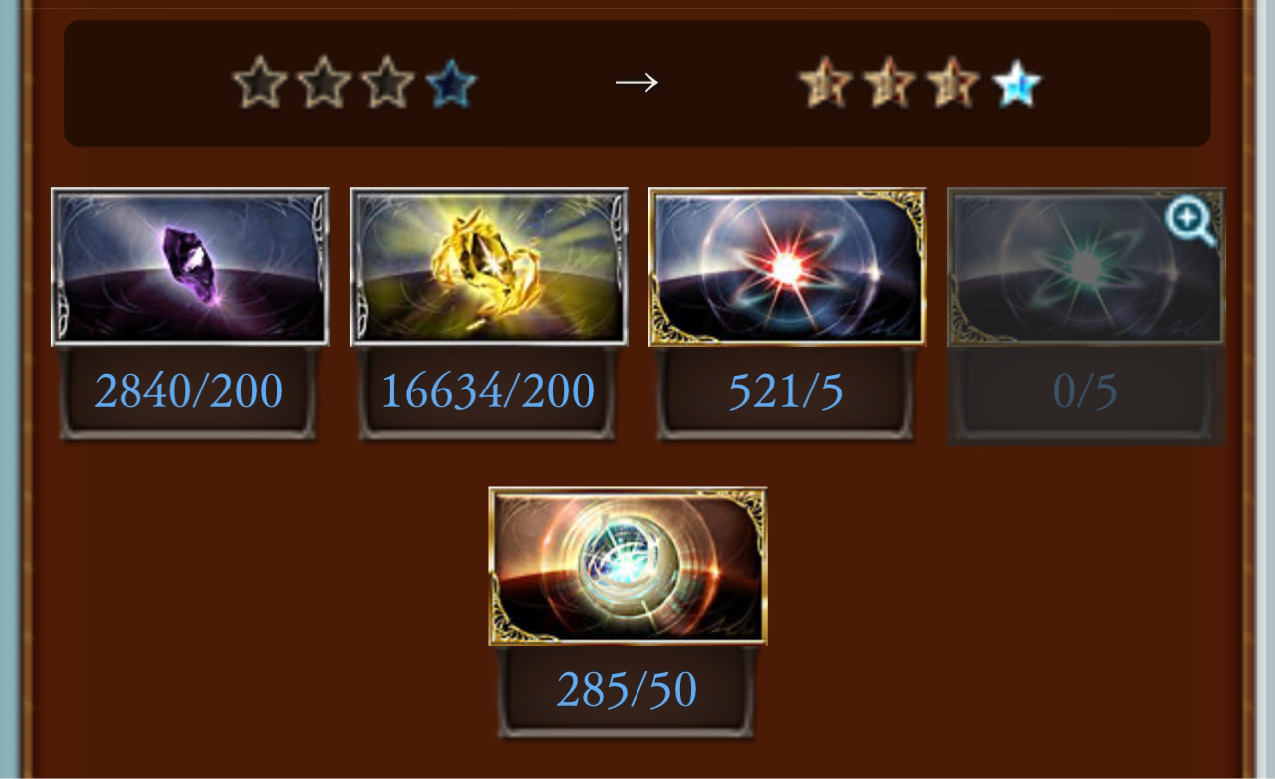
Task: Tap the red starburst orb item
Action: 788,267
